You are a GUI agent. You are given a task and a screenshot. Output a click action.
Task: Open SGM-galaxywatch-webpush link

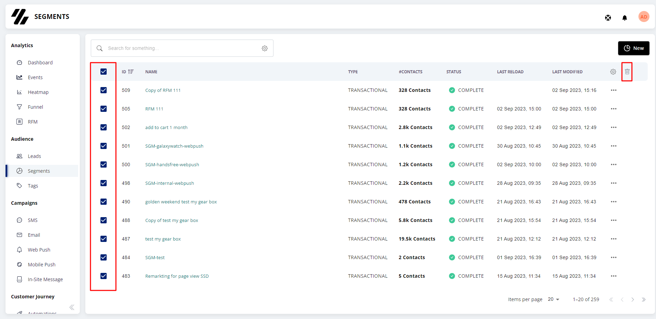[x=174, y=146]
